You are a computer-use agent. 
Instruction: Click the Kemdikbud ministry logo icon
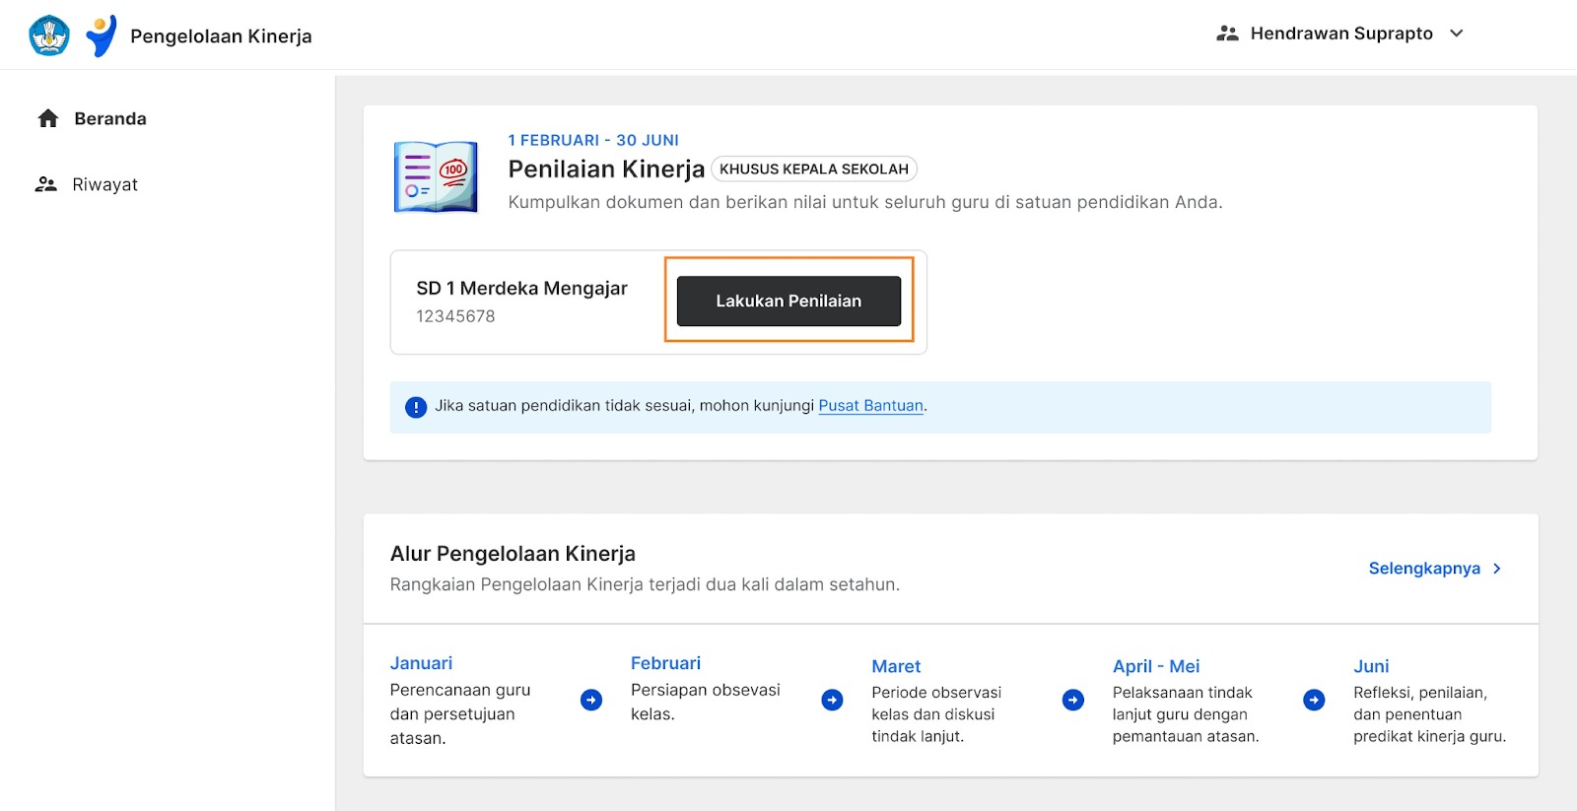coord(49,35)
